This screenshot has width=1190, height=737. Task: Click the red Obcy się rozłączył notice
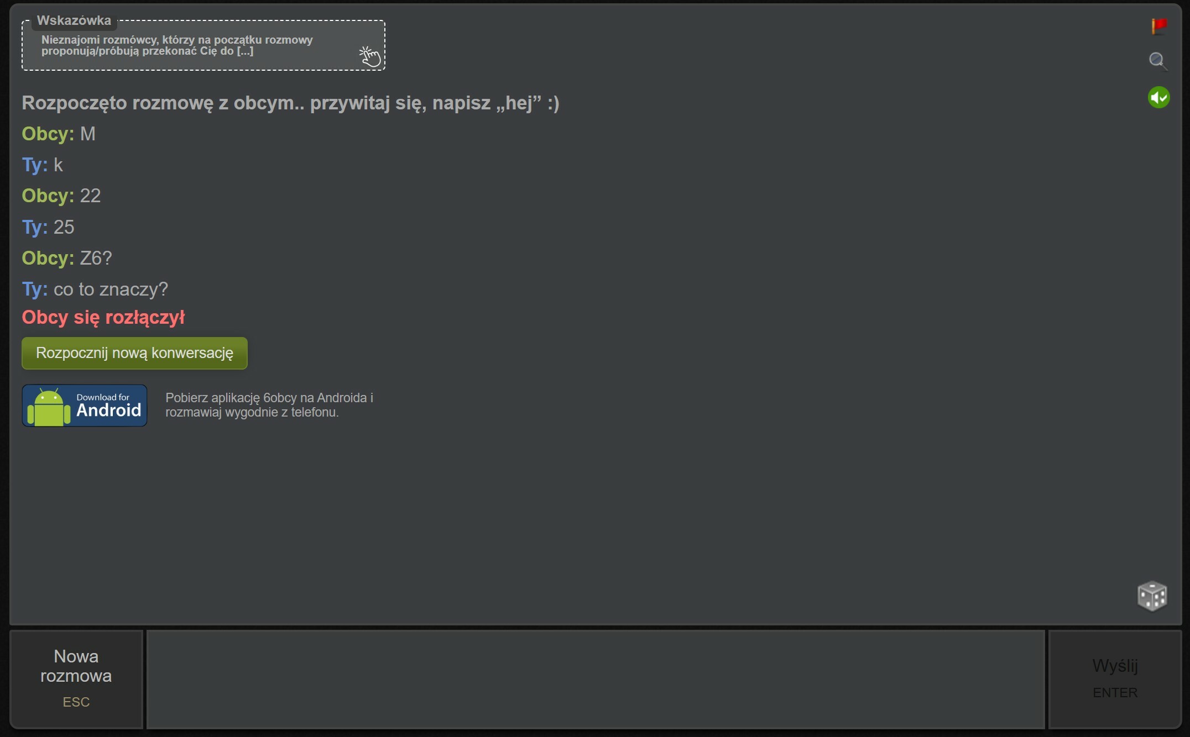pyautogui.click(x=103, y=318)
